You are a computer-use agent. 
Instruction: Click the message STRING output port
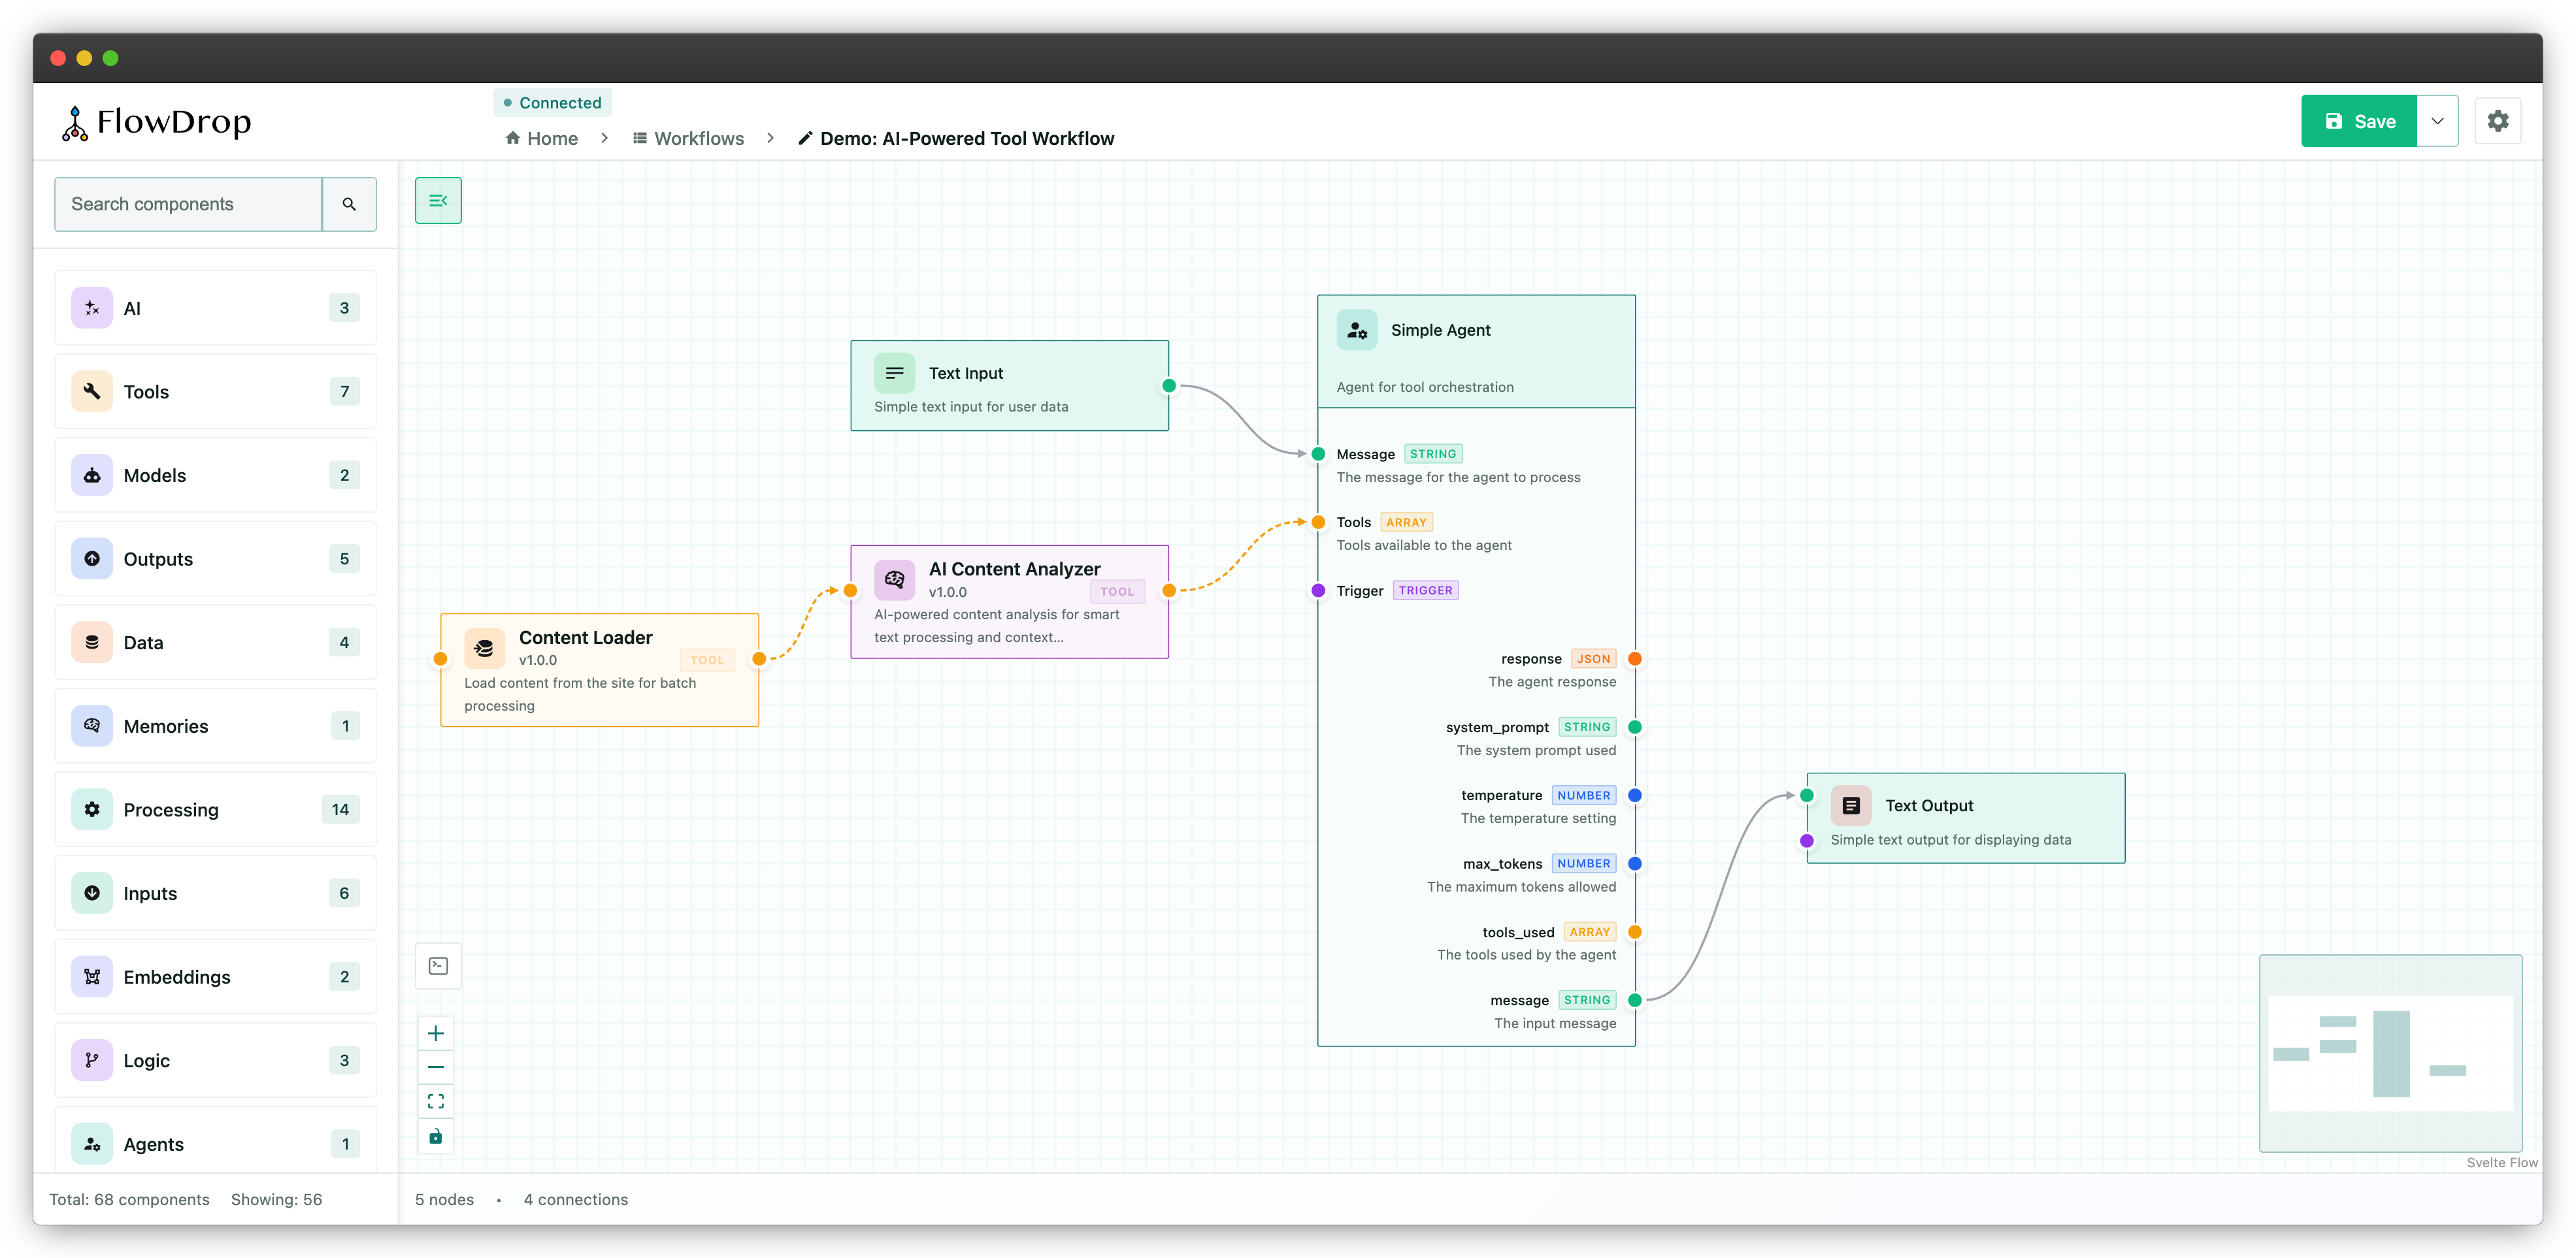[1635, 1000]
